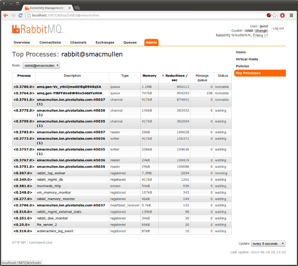298x266 pixels.
Task: Click rabbit_mgmt_external_stats description text
Action: pos(59,212)
